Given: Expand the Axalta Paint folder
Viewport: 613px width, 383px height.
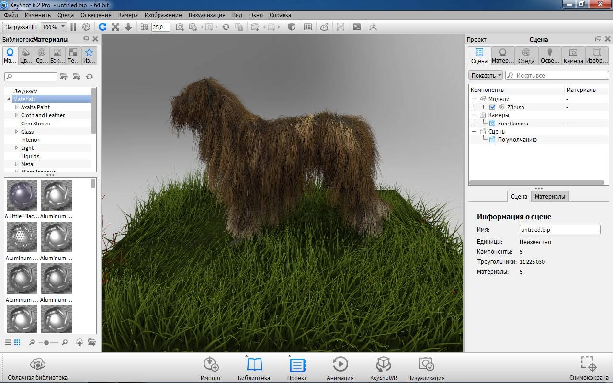Looking at the screenshot, I should coord(17,107).
